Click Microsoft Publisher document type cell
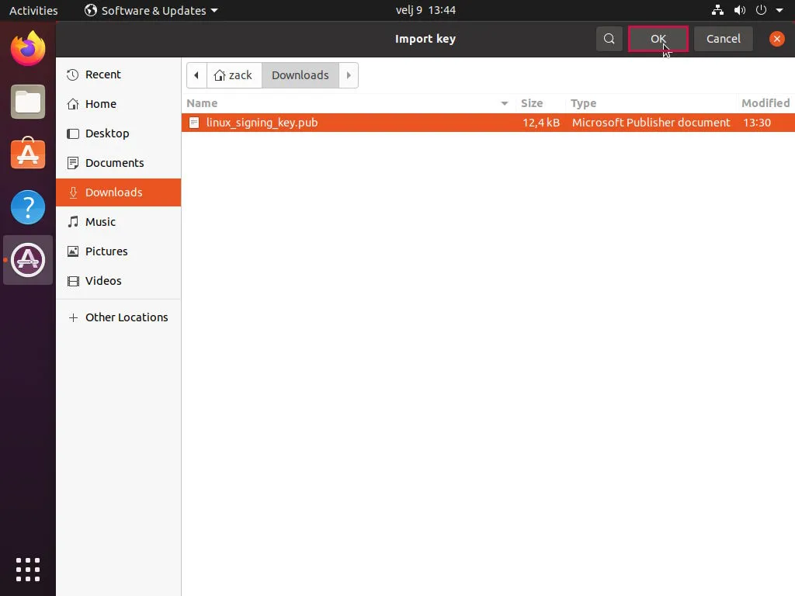Image resolution: width=795 pixels, height=596 pixels. point(651,123)
